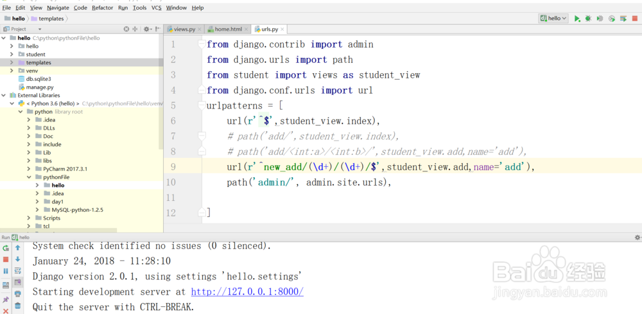642x314 pixels.
Task: Click the templates breadcrumb in navigation bar
Action: pyautogui.click(x=48, y=19)
